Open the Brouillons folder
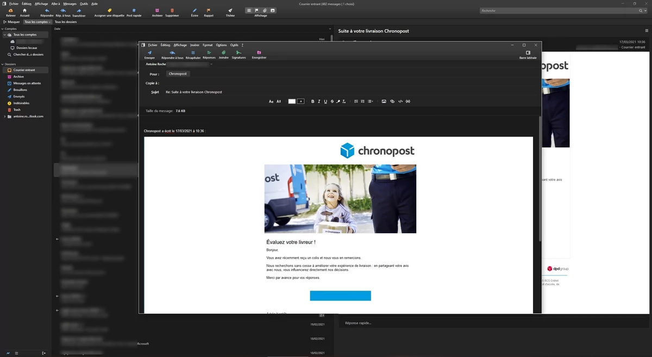Viewport: 652px width, 357px height. pyautogui.click(x=20, y=90)
